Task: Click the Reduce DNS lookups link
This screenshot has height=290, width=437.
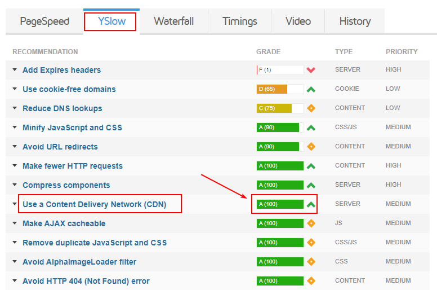Action: (x=63, y=108)
